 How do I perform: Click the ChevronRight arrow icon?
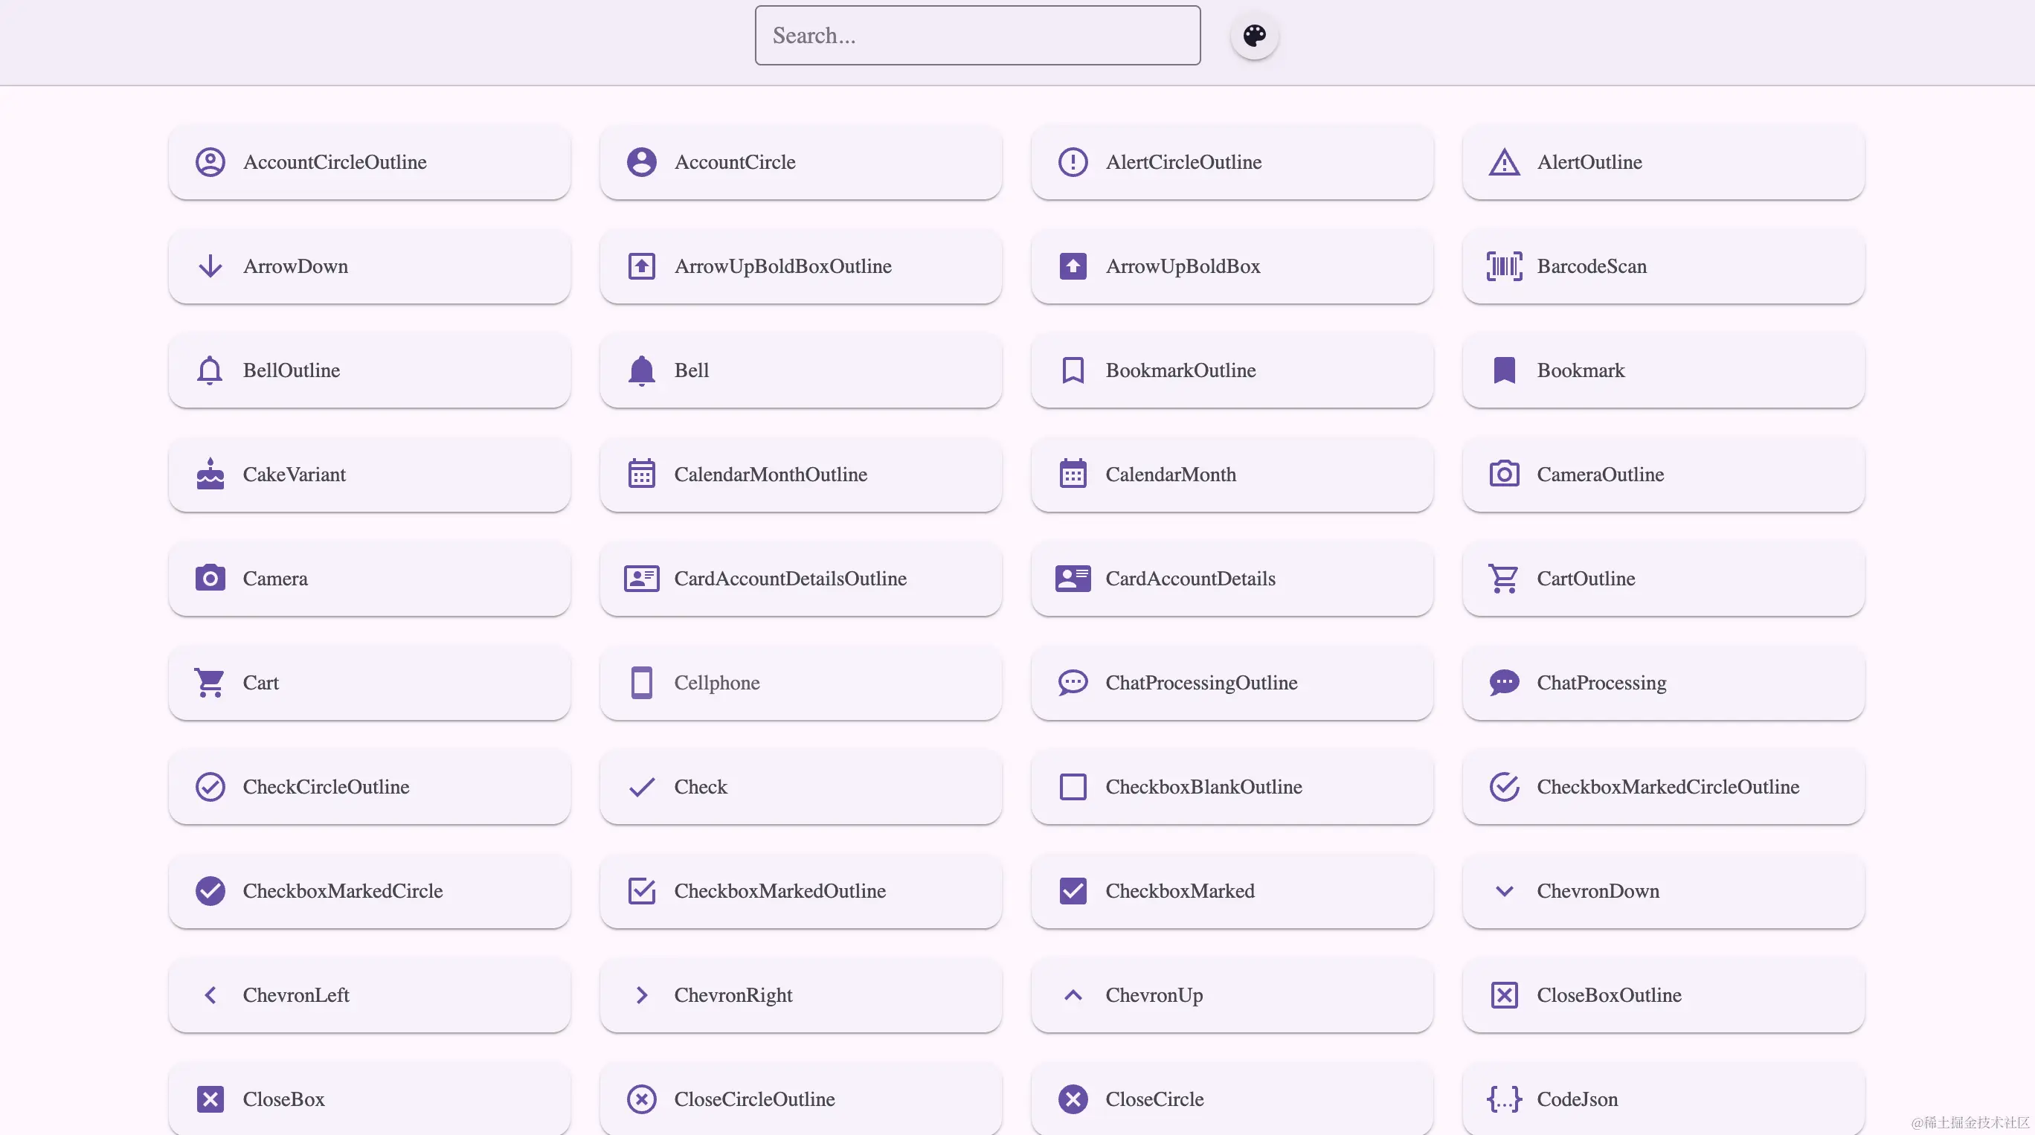pyautogui.click(x=640, y=995)
